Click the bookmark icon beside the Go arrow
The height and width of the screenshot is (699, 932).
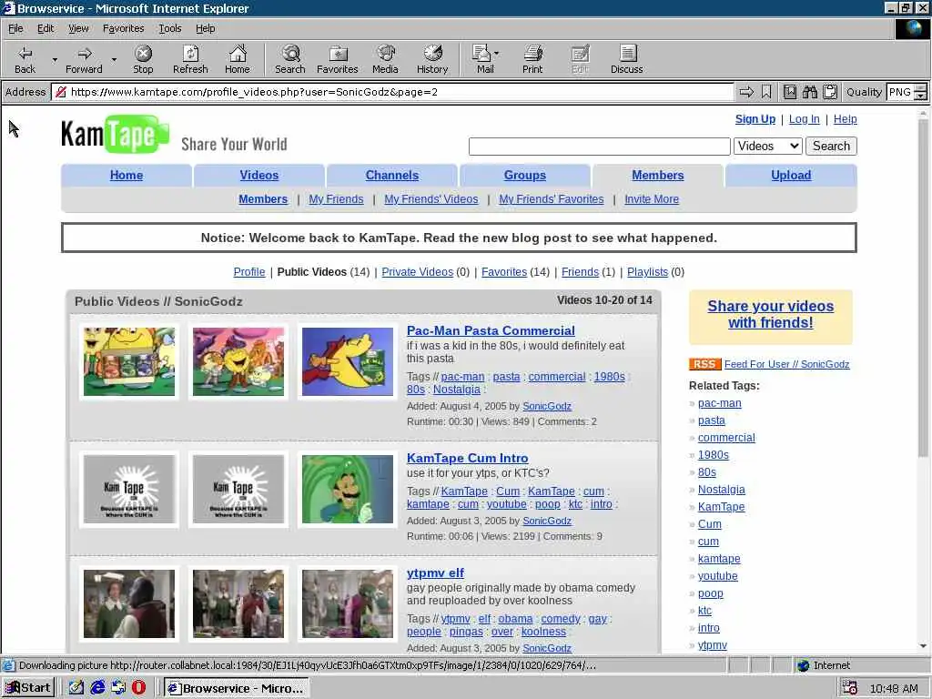pos(766,92)
